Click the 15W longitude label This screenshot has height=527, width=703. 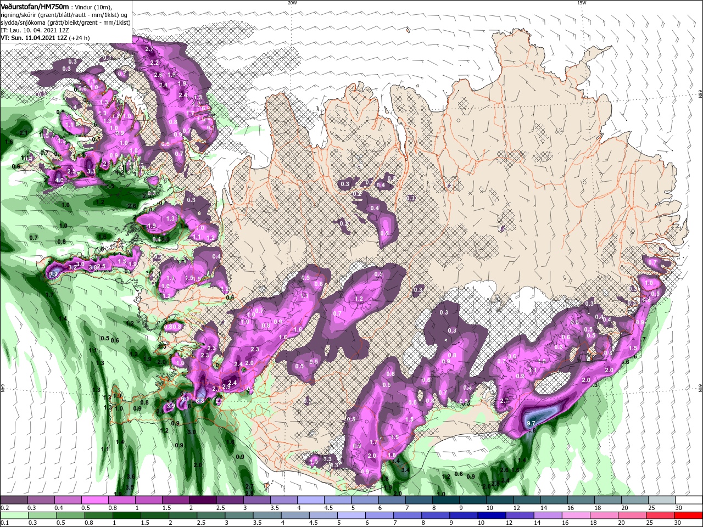tap(582, 3)
